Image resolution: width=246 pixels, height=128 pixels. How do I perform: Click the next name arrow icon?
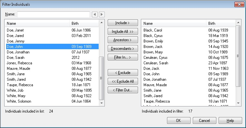(102, 14)
